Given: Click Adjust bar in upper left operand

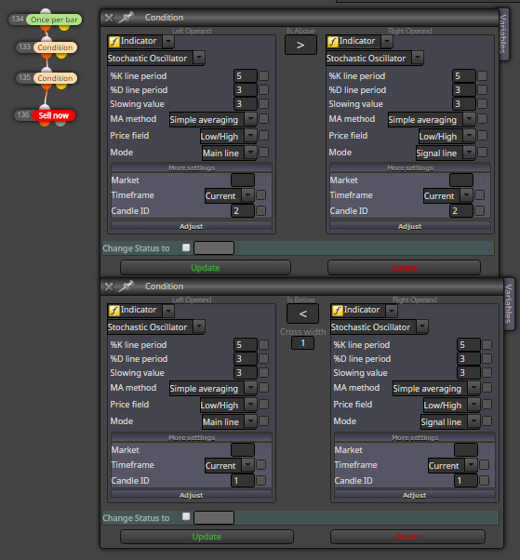Looking at the screenshot, I should [x=192, y=226].
